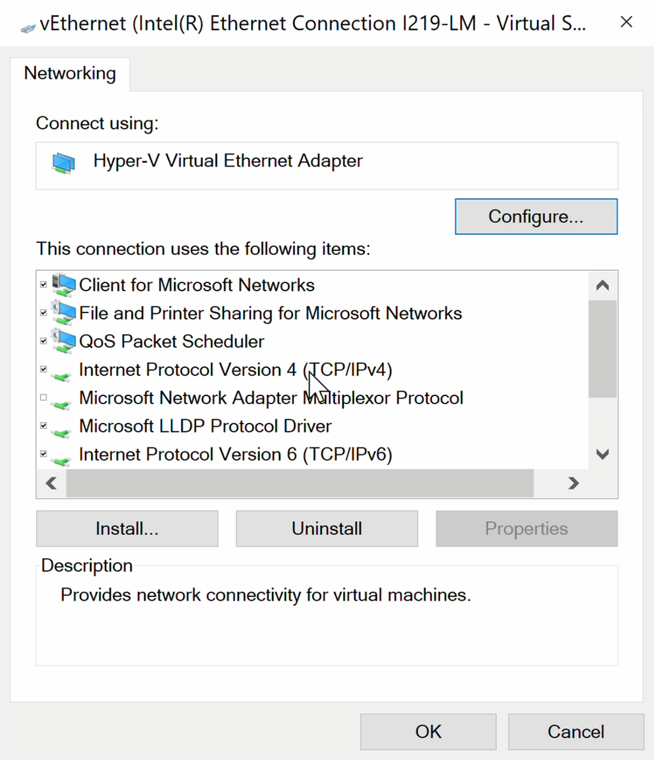654x760 pixels.
Task: Click the Install button
Action: 126,528
